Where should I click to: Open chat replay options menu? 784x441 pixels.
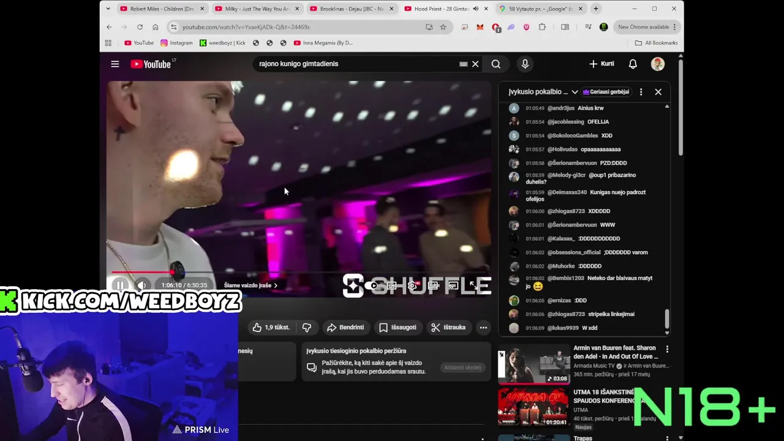coord(641,92)
